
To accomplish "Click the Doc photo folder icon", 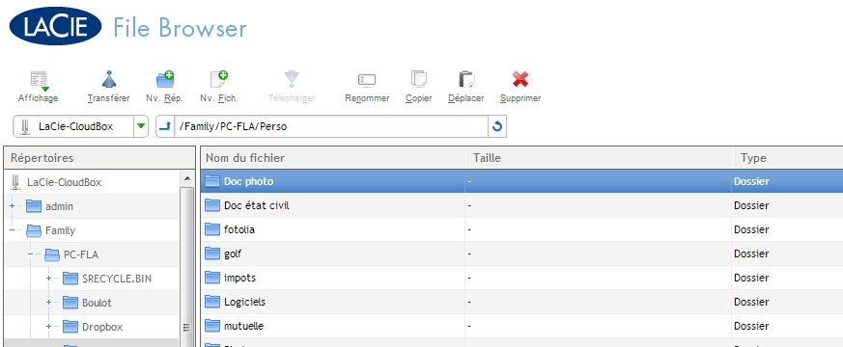I will click(x=212, y=181).
